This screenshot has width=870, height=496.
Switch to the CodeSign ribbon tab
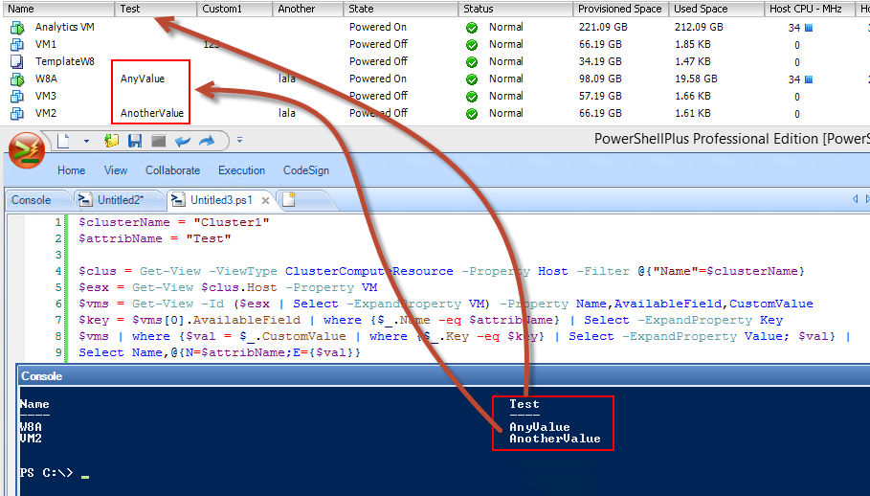(306, 170)
